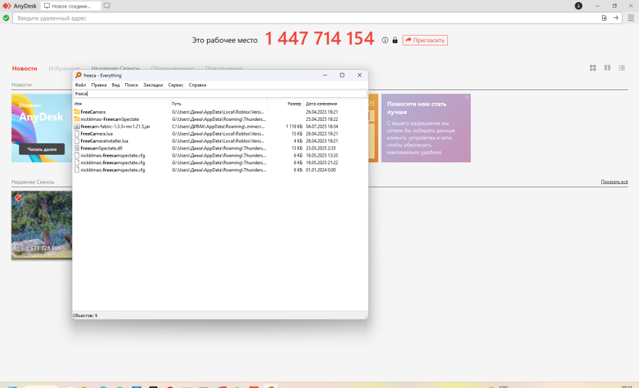The image size is (639, 388).
Task: Select freecamspectate.cfg row dated 18.05.2025 13:35
Action: [220, 155]
